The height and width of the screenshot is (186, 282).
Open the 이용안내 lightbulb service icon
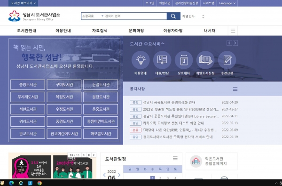click(x=141, y=60)
